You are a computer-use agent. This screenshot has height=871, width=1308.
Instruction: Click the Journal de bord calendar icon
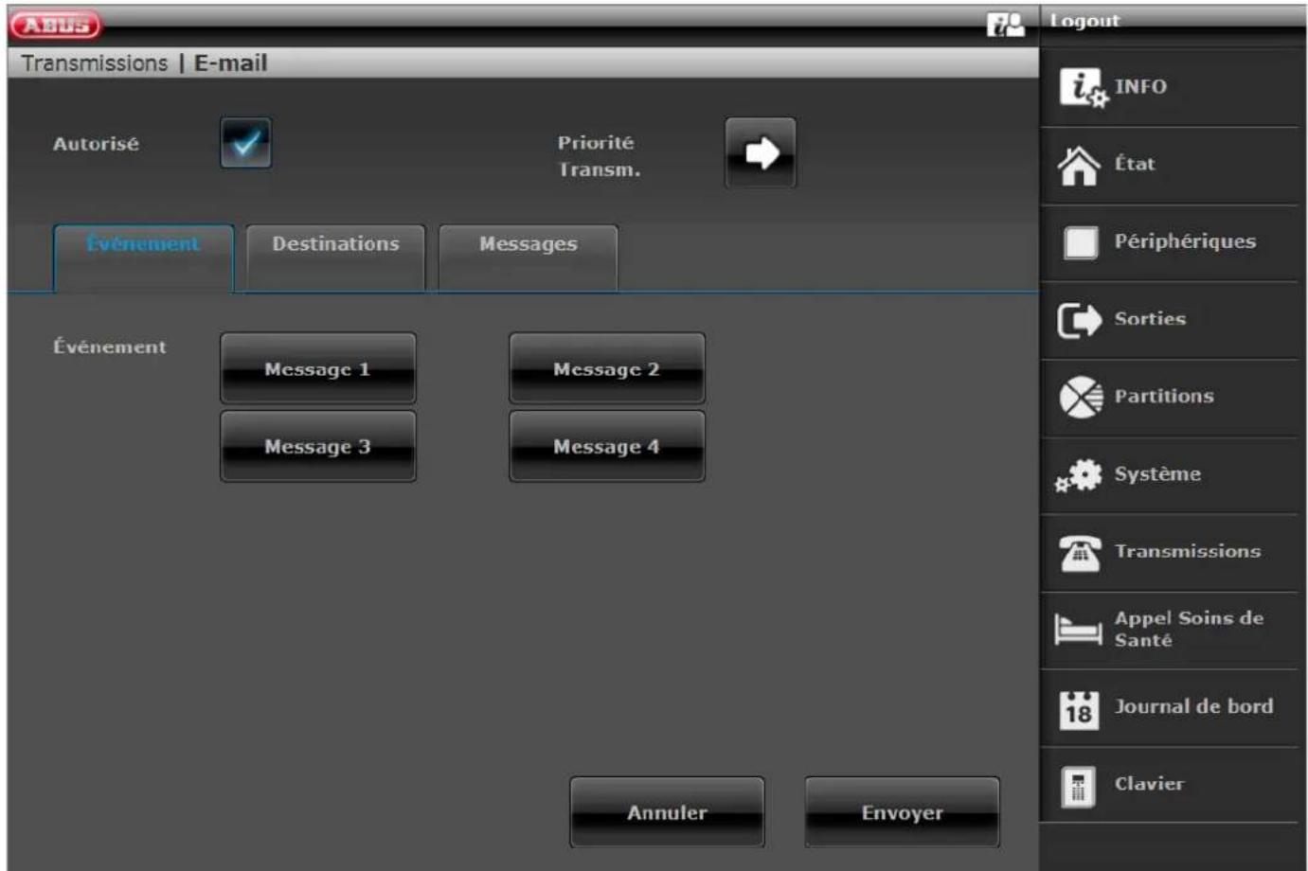click(x=1079, y=708)
